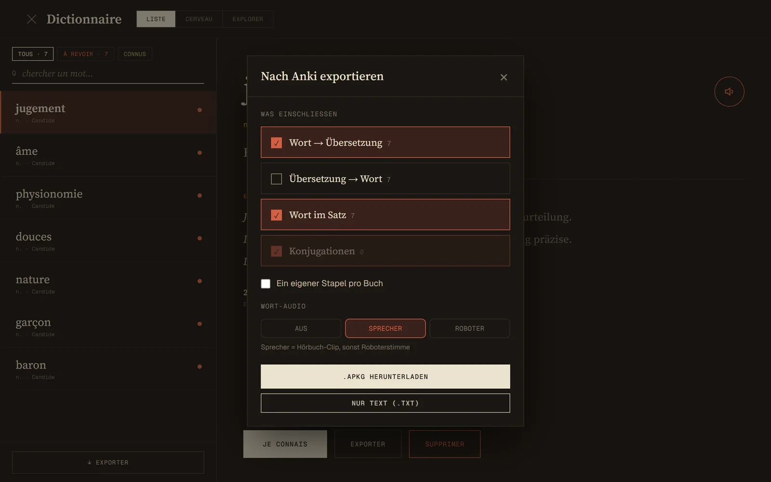Download the .apkg file
771x482 pixels.
click(x=385, y=376)
